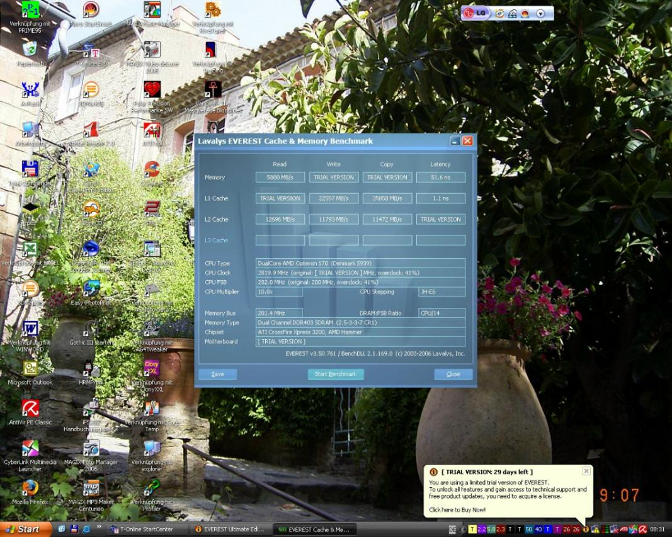
Task: Click the L1 Cache Write 22557 MB/s value
Action: [x=334, y=198]
